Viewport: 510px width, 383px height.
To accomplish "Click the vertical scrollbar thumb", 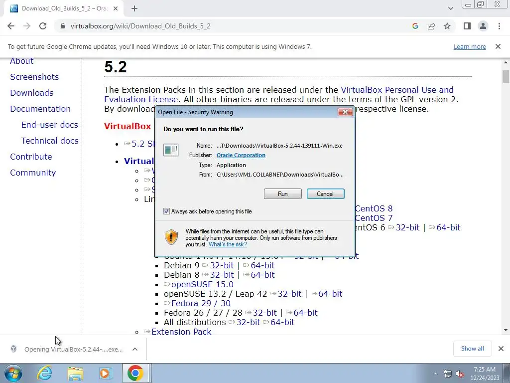I will (x=506, y=76).
